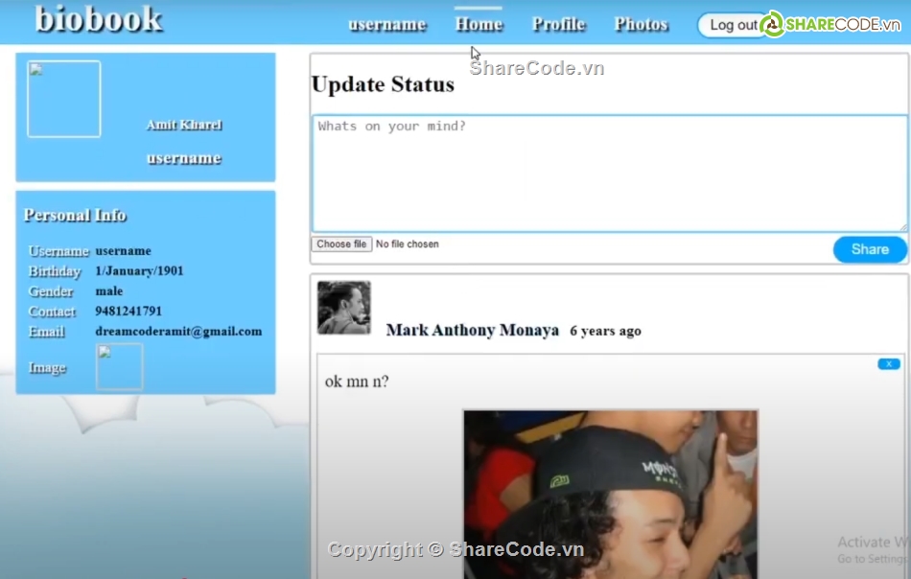Screen dimensions: 911x579
Task: Open the Photos page
Action: [642, 24]
